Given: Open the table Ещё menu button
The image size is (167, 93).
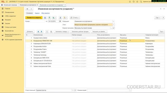Looking at the screenshot, I should click(162, 32).
